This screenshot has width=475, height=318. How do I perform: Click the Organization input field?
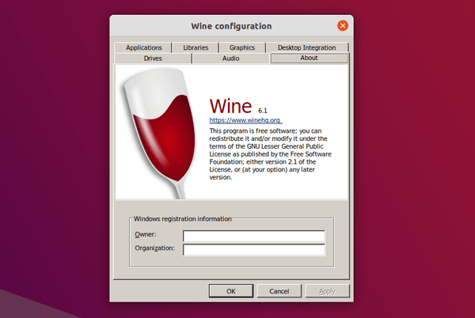click(254, 250)
